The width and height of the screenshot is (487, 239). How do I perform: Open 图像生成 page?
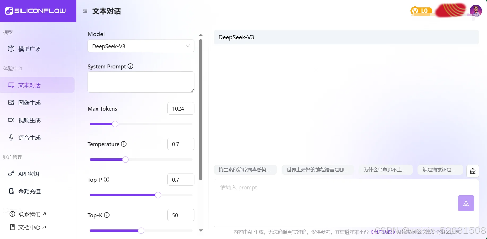coord(37,103)
